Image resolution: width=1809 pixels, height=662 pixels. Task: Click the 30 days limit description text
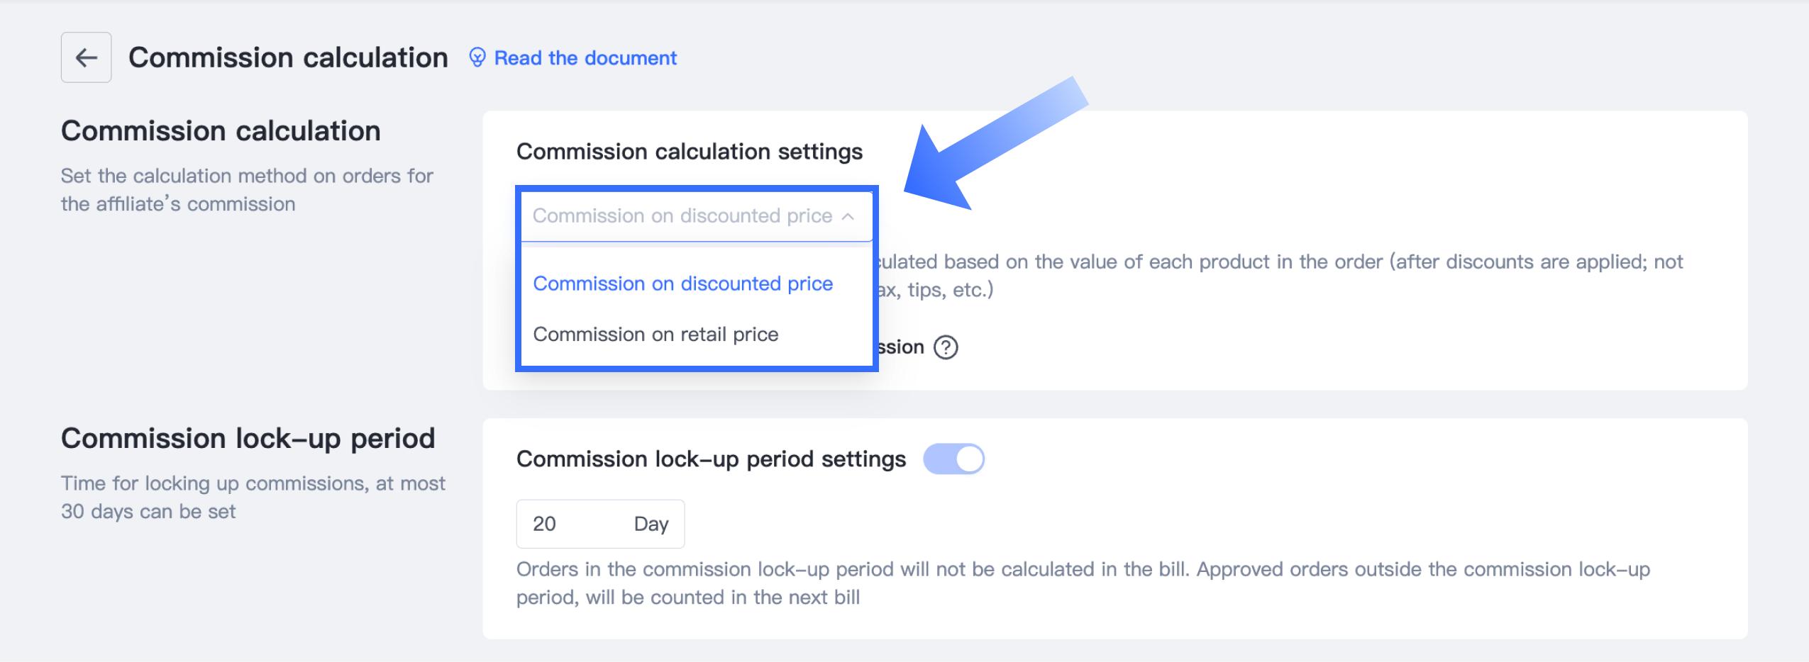[253, 498]
